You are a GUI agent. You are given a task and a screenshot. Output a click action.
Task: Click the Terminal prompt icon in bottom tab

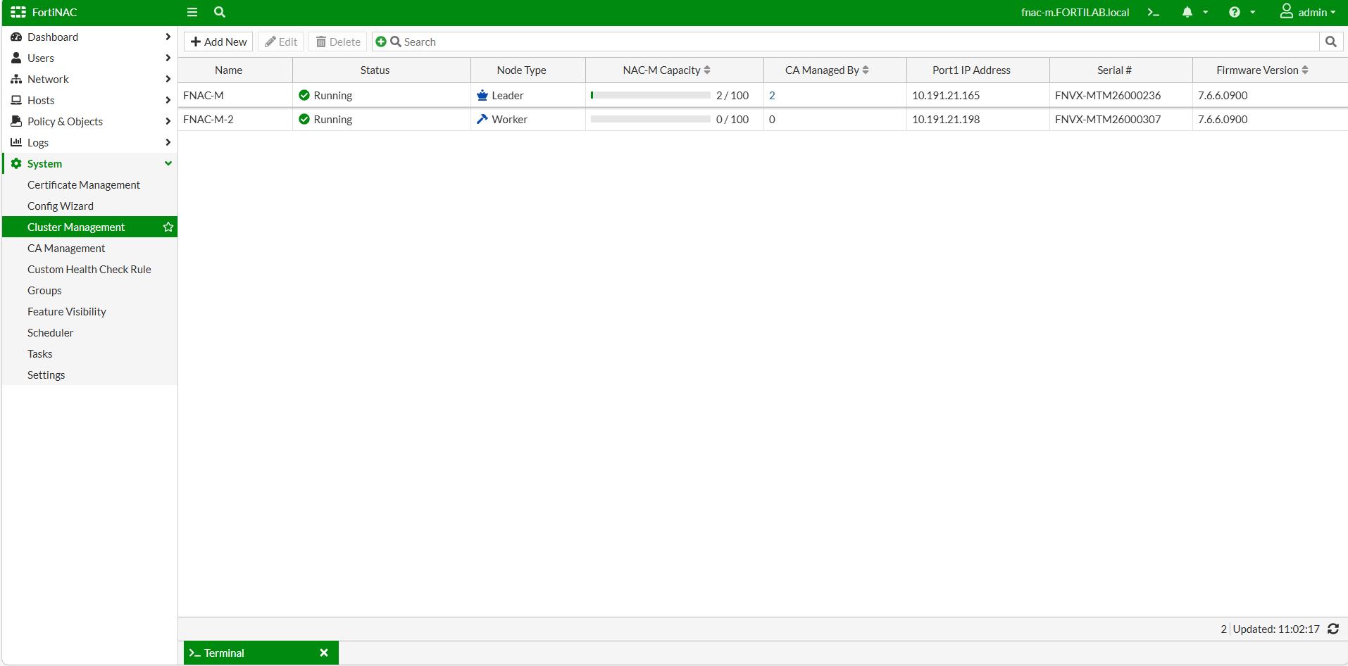point(195,653)
